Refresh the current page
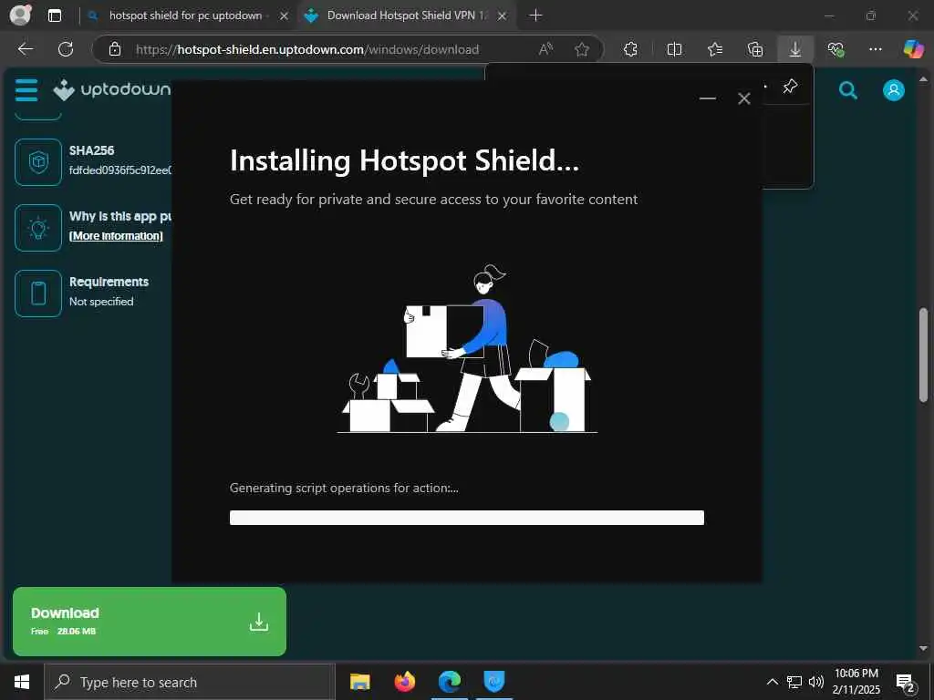Screen dimensions: 934x700 coord(66,49)
